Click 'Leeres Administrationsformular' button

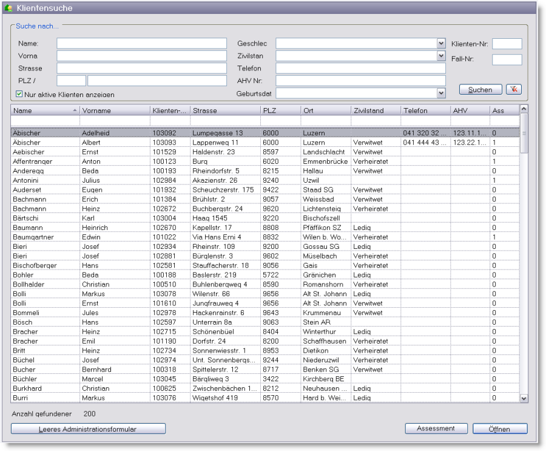[88, 429]
